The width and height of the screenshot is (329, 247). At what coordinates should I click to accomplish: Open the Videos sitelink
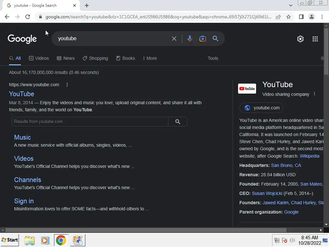click(24, 159)
